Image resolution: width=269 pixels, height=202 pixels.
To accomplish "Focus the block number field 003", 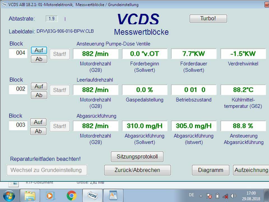I will (18, 125).
